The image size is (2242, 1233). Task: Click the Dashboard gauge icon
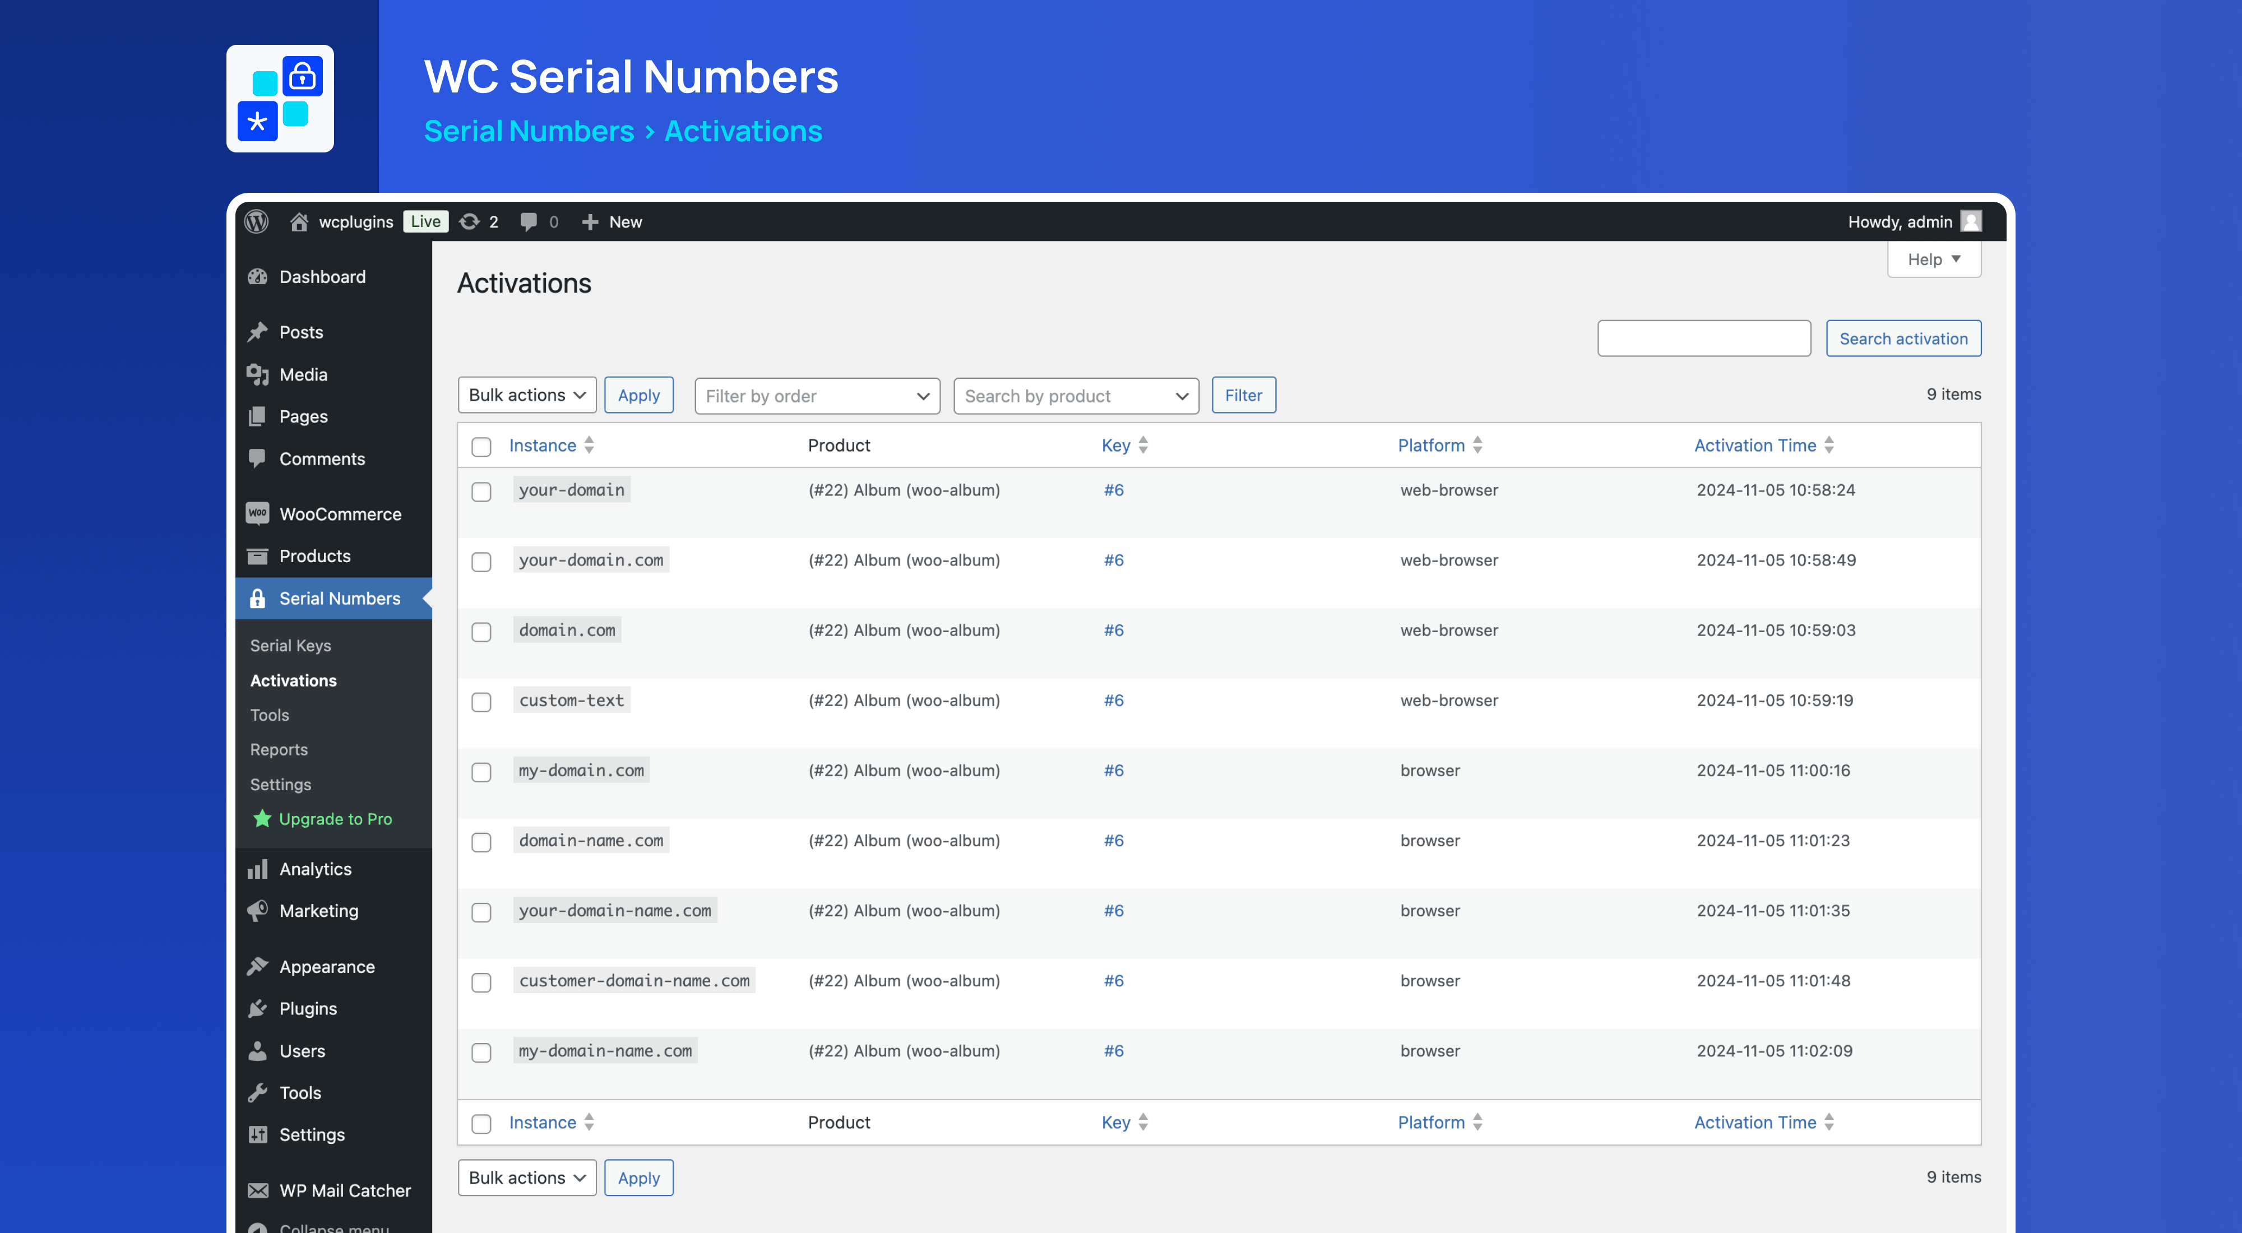click(258, 277)
